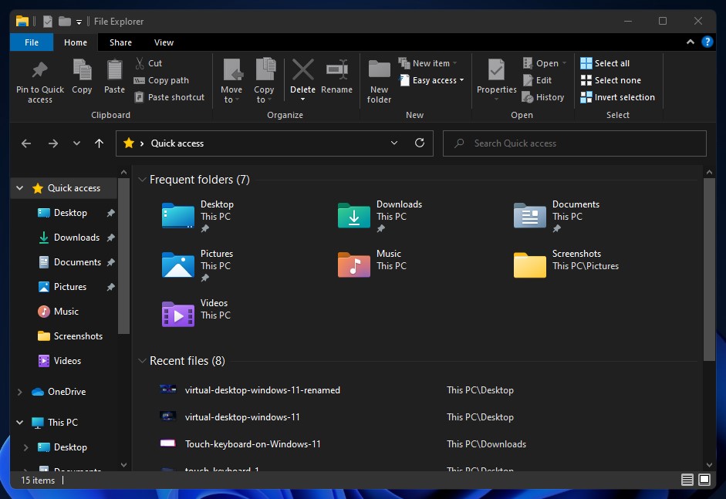
Task: Select Downloads in the sidebar
Action: pyautogui.click(x=76, y=238)
